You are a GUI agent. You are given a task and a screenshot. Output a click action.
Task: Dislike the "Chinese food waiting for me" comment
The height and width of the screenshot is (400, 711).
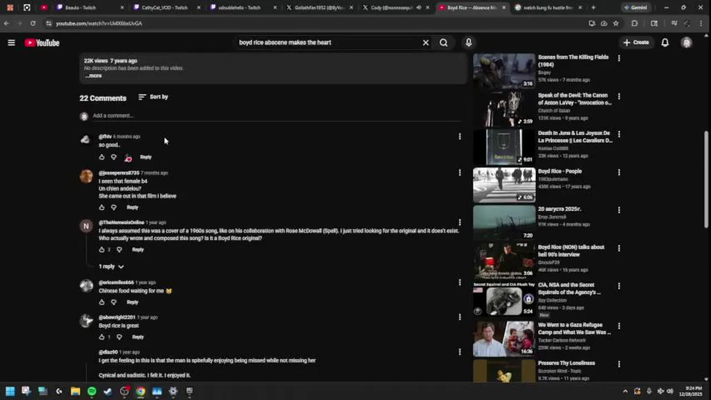[114, 302]
